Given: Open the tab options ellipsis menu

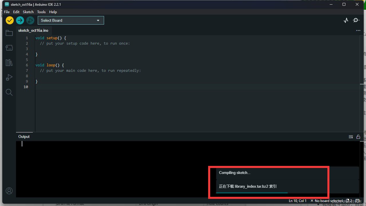Looking at the screenshot, I should pos(358,30).
